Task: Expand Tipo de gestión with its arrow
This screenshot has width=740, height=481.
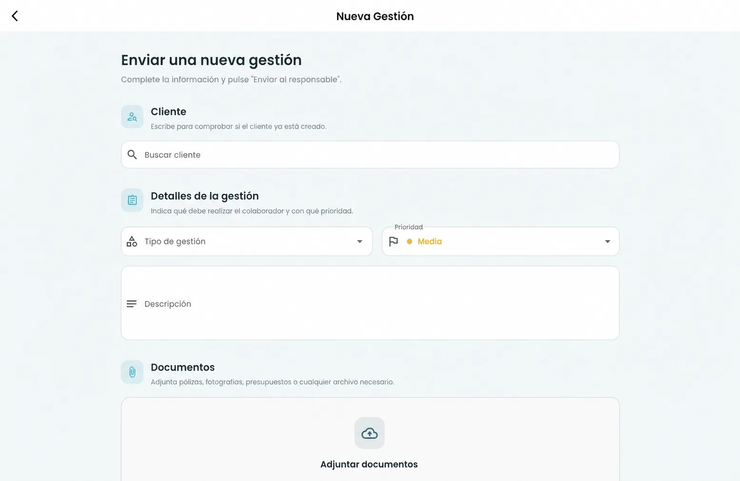Action: click(360, 242)
